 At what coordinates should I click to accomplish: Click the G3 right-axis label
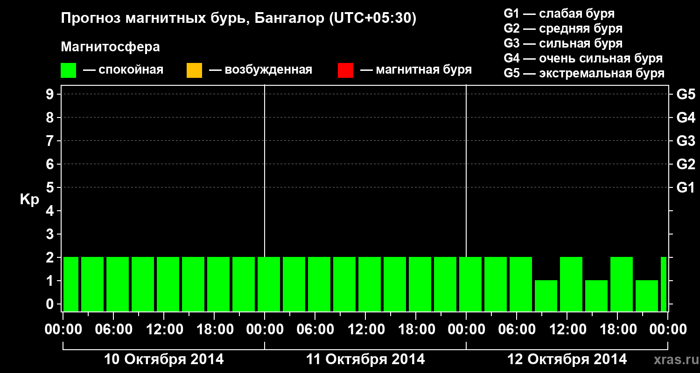(686, 141)
